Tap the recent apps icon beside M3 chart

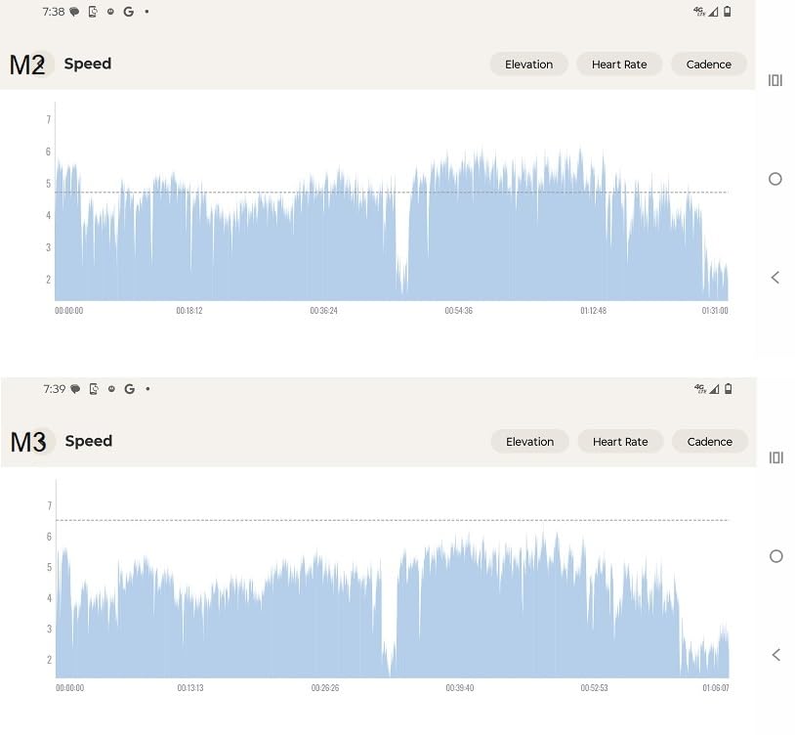(776, 457)
